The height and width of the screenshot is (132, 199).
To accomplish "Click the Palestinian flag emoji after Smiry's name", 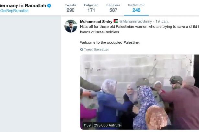I will coord(116,21).
